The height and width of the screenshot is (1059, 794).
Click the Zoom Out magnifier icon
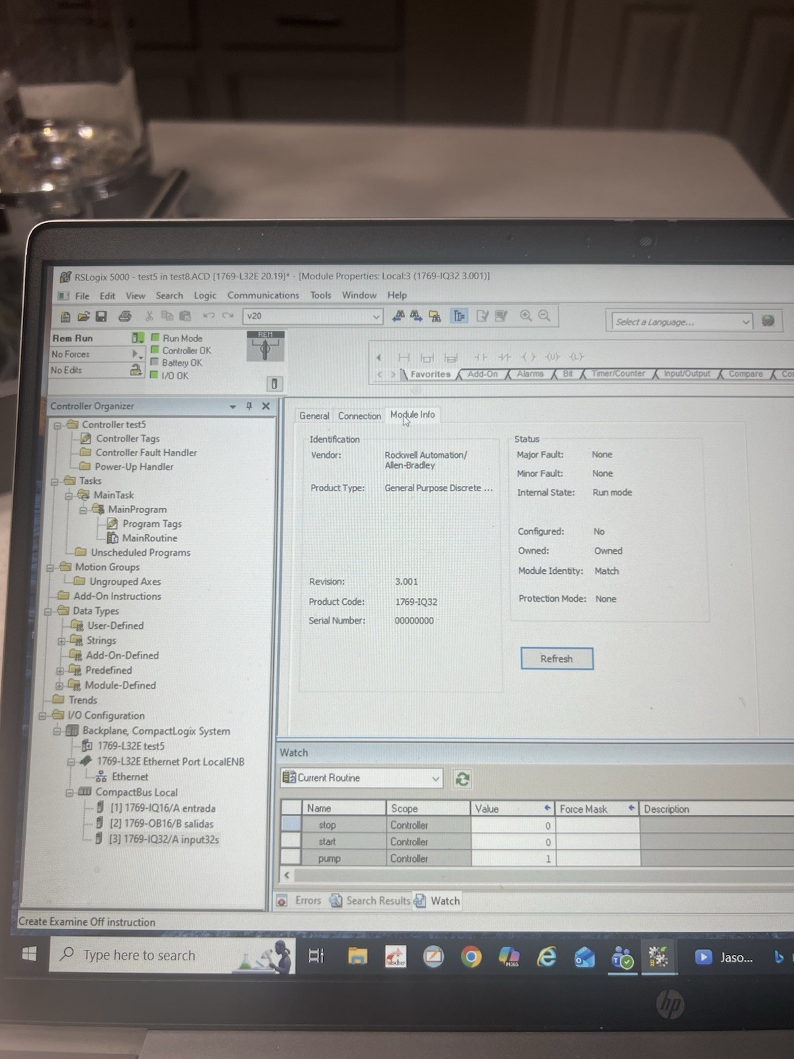[544, 316]
